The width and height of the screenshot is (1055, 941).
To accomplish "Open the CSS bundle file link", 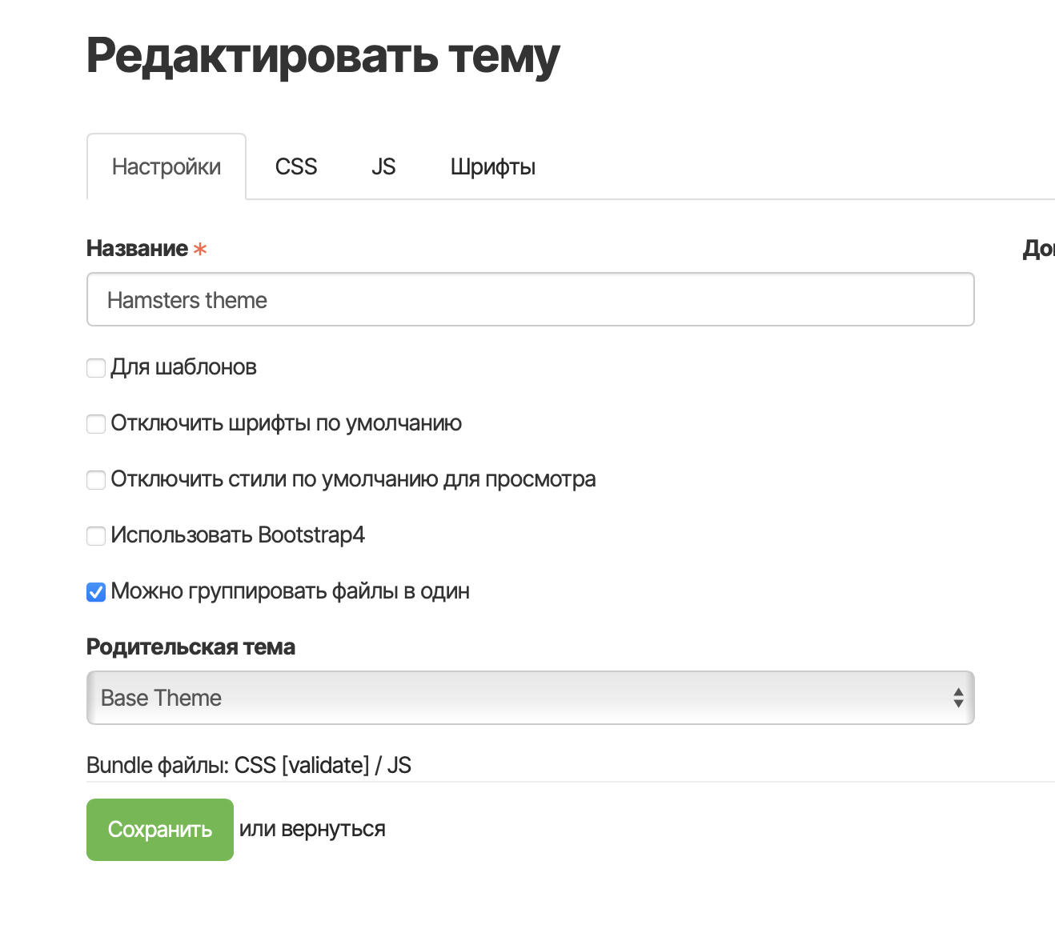I will point(255,766).
